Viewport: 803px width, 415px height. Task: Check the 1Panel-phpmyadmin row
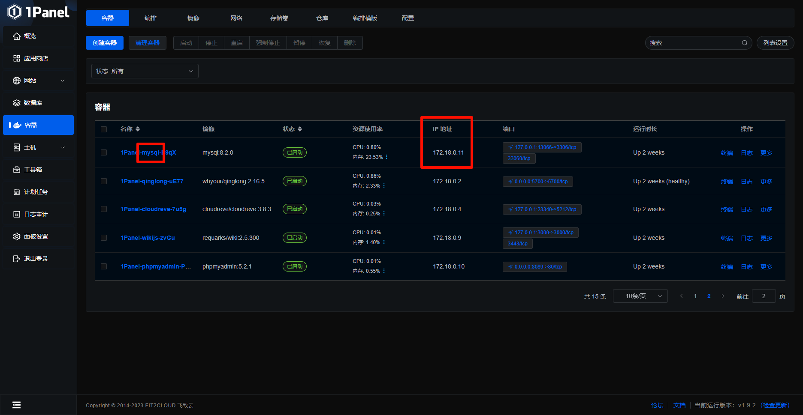[x=104, y=266]
